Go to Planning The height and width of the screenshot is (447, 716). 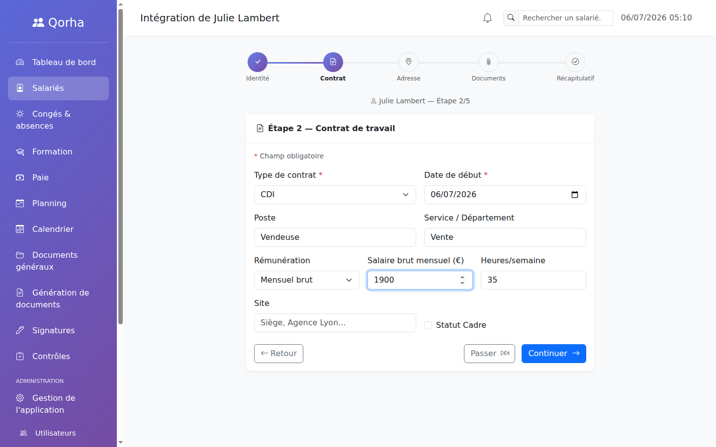point(58,203)
